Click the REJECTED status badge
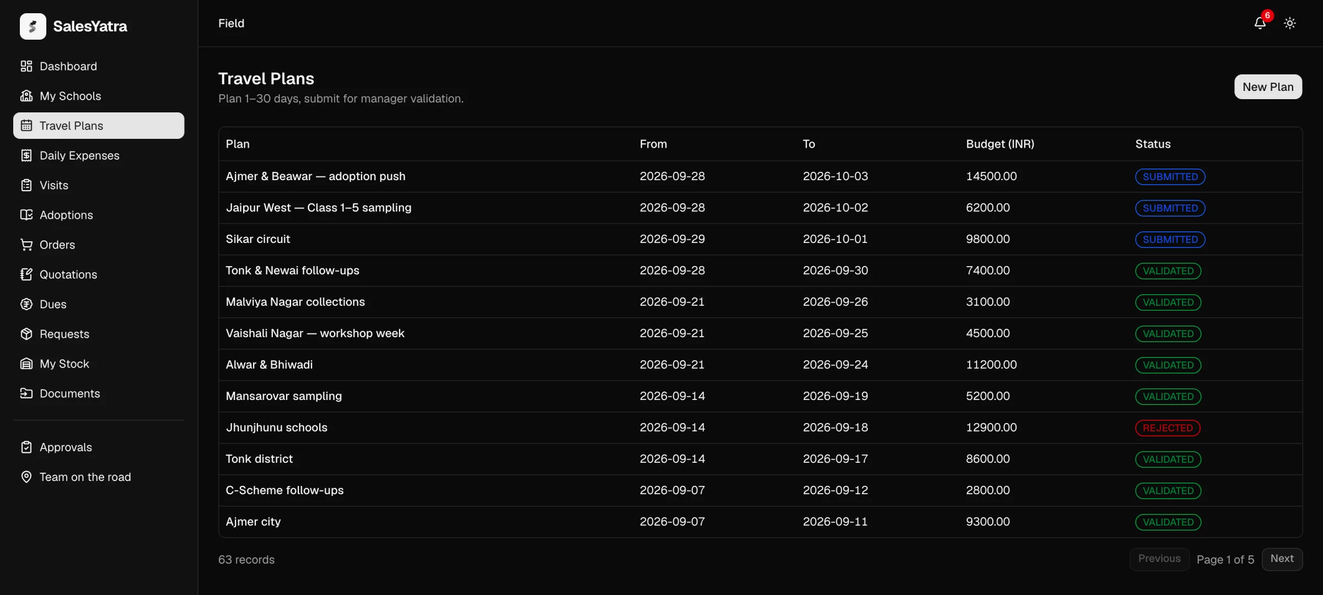 tap(1168, 428)
